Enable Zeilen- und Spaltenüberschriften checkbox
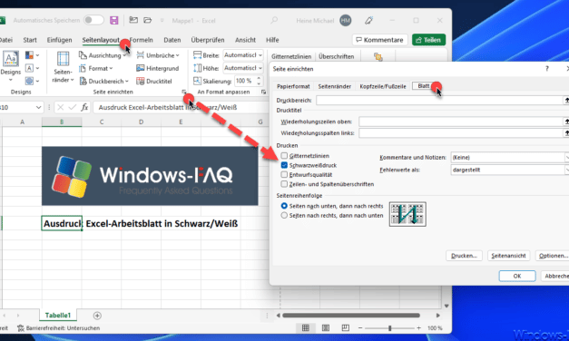Image resolution: width=569 pixels, height=341 pixels. point(284,184)
